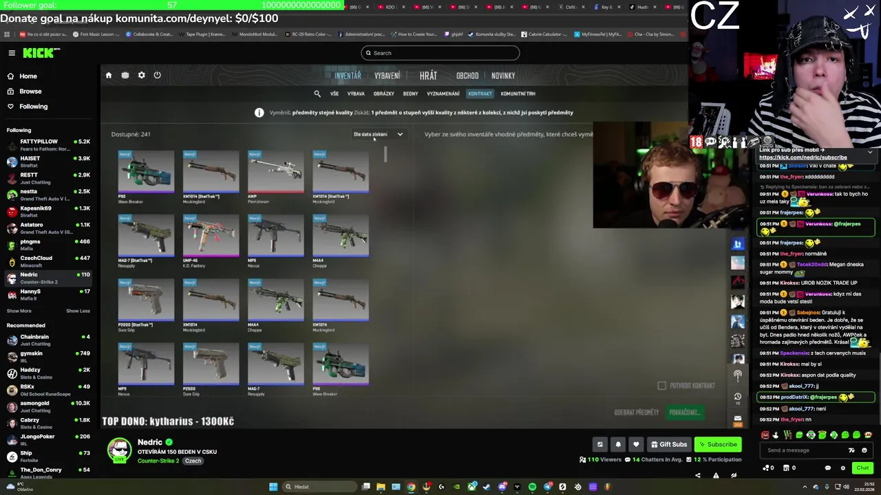Open chat settings gear icon

tap(843, 468)
